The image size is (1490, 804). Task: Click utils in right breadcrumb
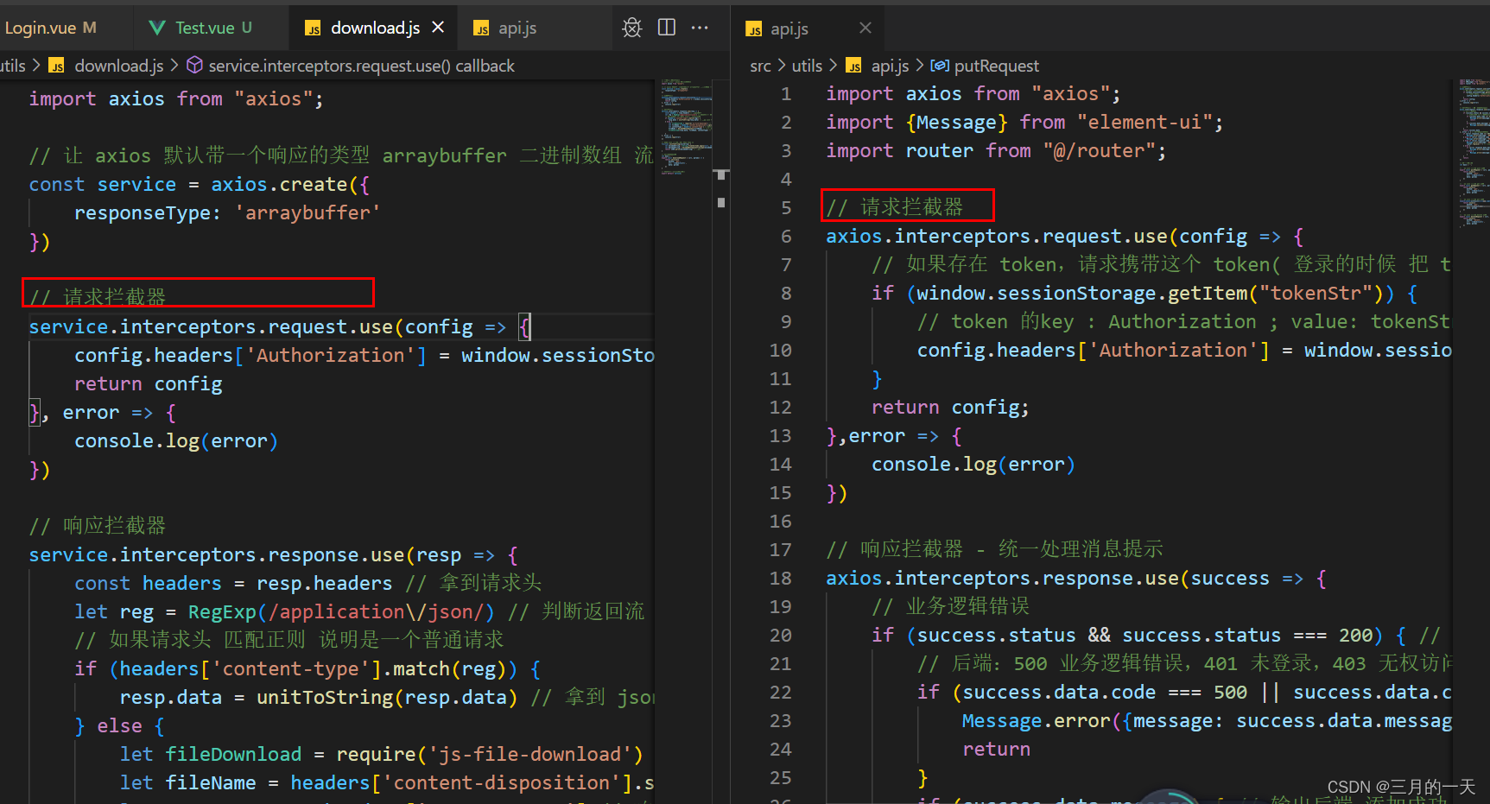tap(807, 66)
